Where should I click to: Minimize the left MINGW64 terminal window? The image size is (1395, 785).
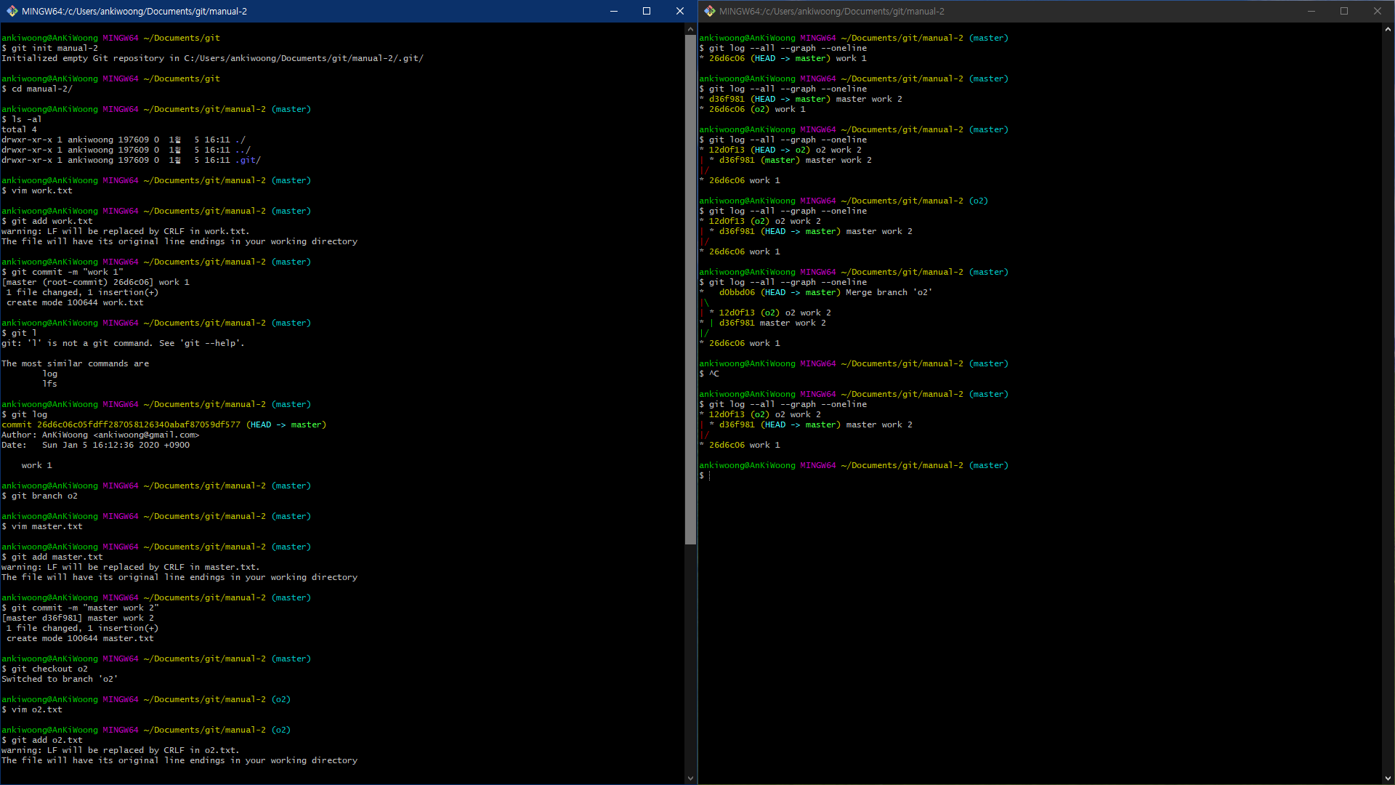614,11
